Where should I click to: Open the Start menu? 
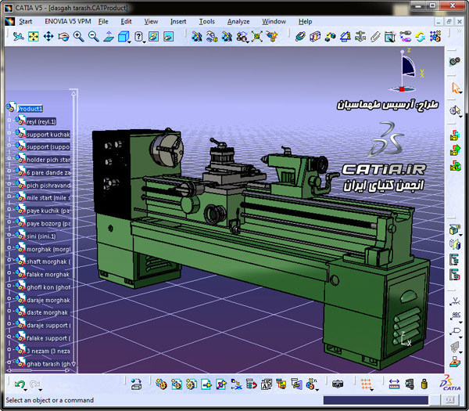[25, 22]
